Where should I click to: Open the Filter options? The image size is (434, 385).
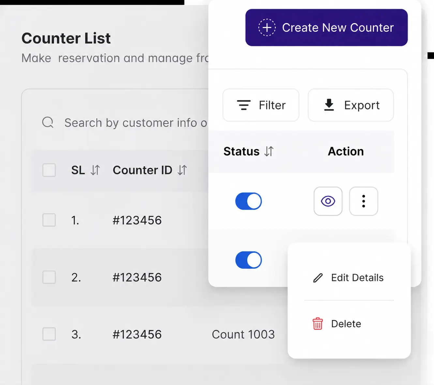261,105
